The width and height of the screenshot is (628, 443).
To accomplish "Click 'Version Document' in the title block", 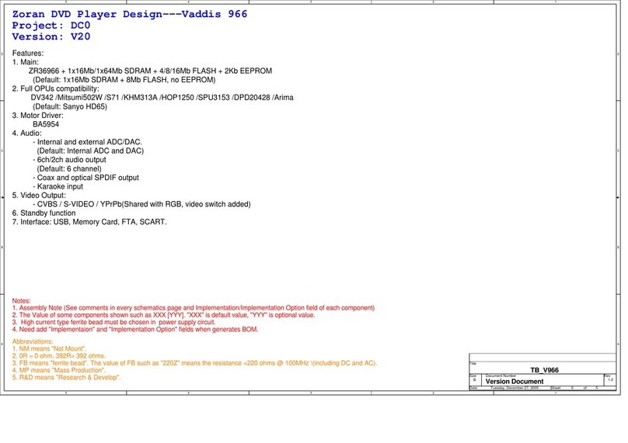I will 515,382.
